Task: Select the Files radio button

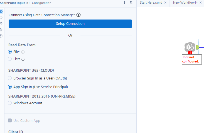Action: 10,52
